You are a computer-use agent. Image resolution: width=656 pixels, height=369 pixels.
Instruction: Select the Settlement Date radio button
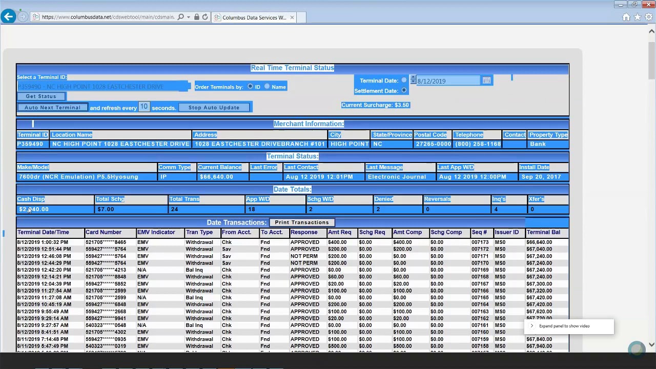[404, 91]
